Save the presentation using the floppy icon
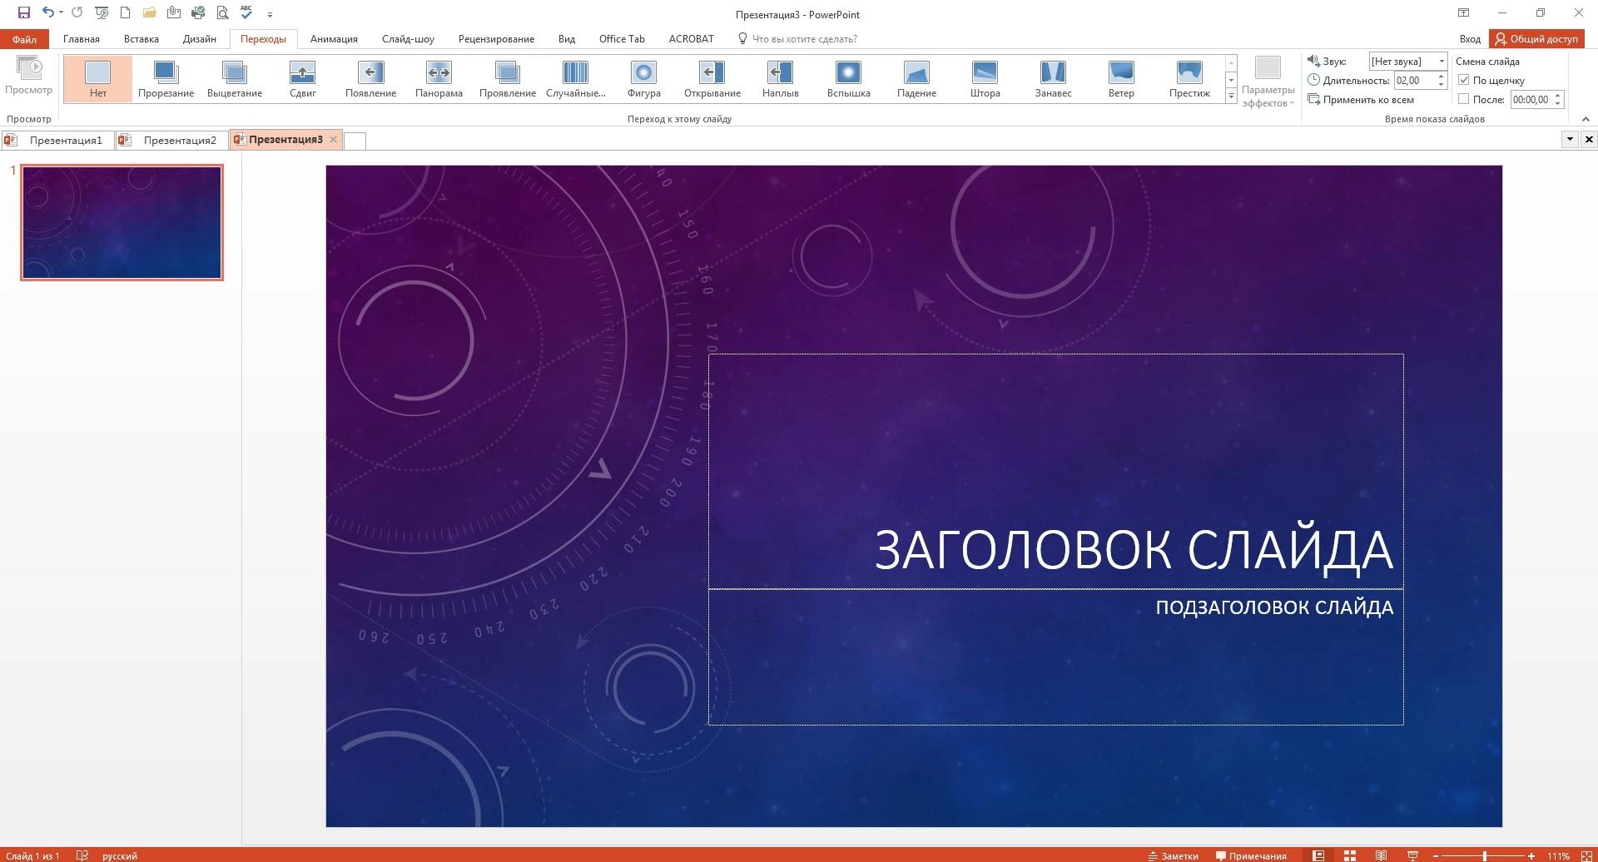This screenshot has height=862, width=1598. point(23,13)
